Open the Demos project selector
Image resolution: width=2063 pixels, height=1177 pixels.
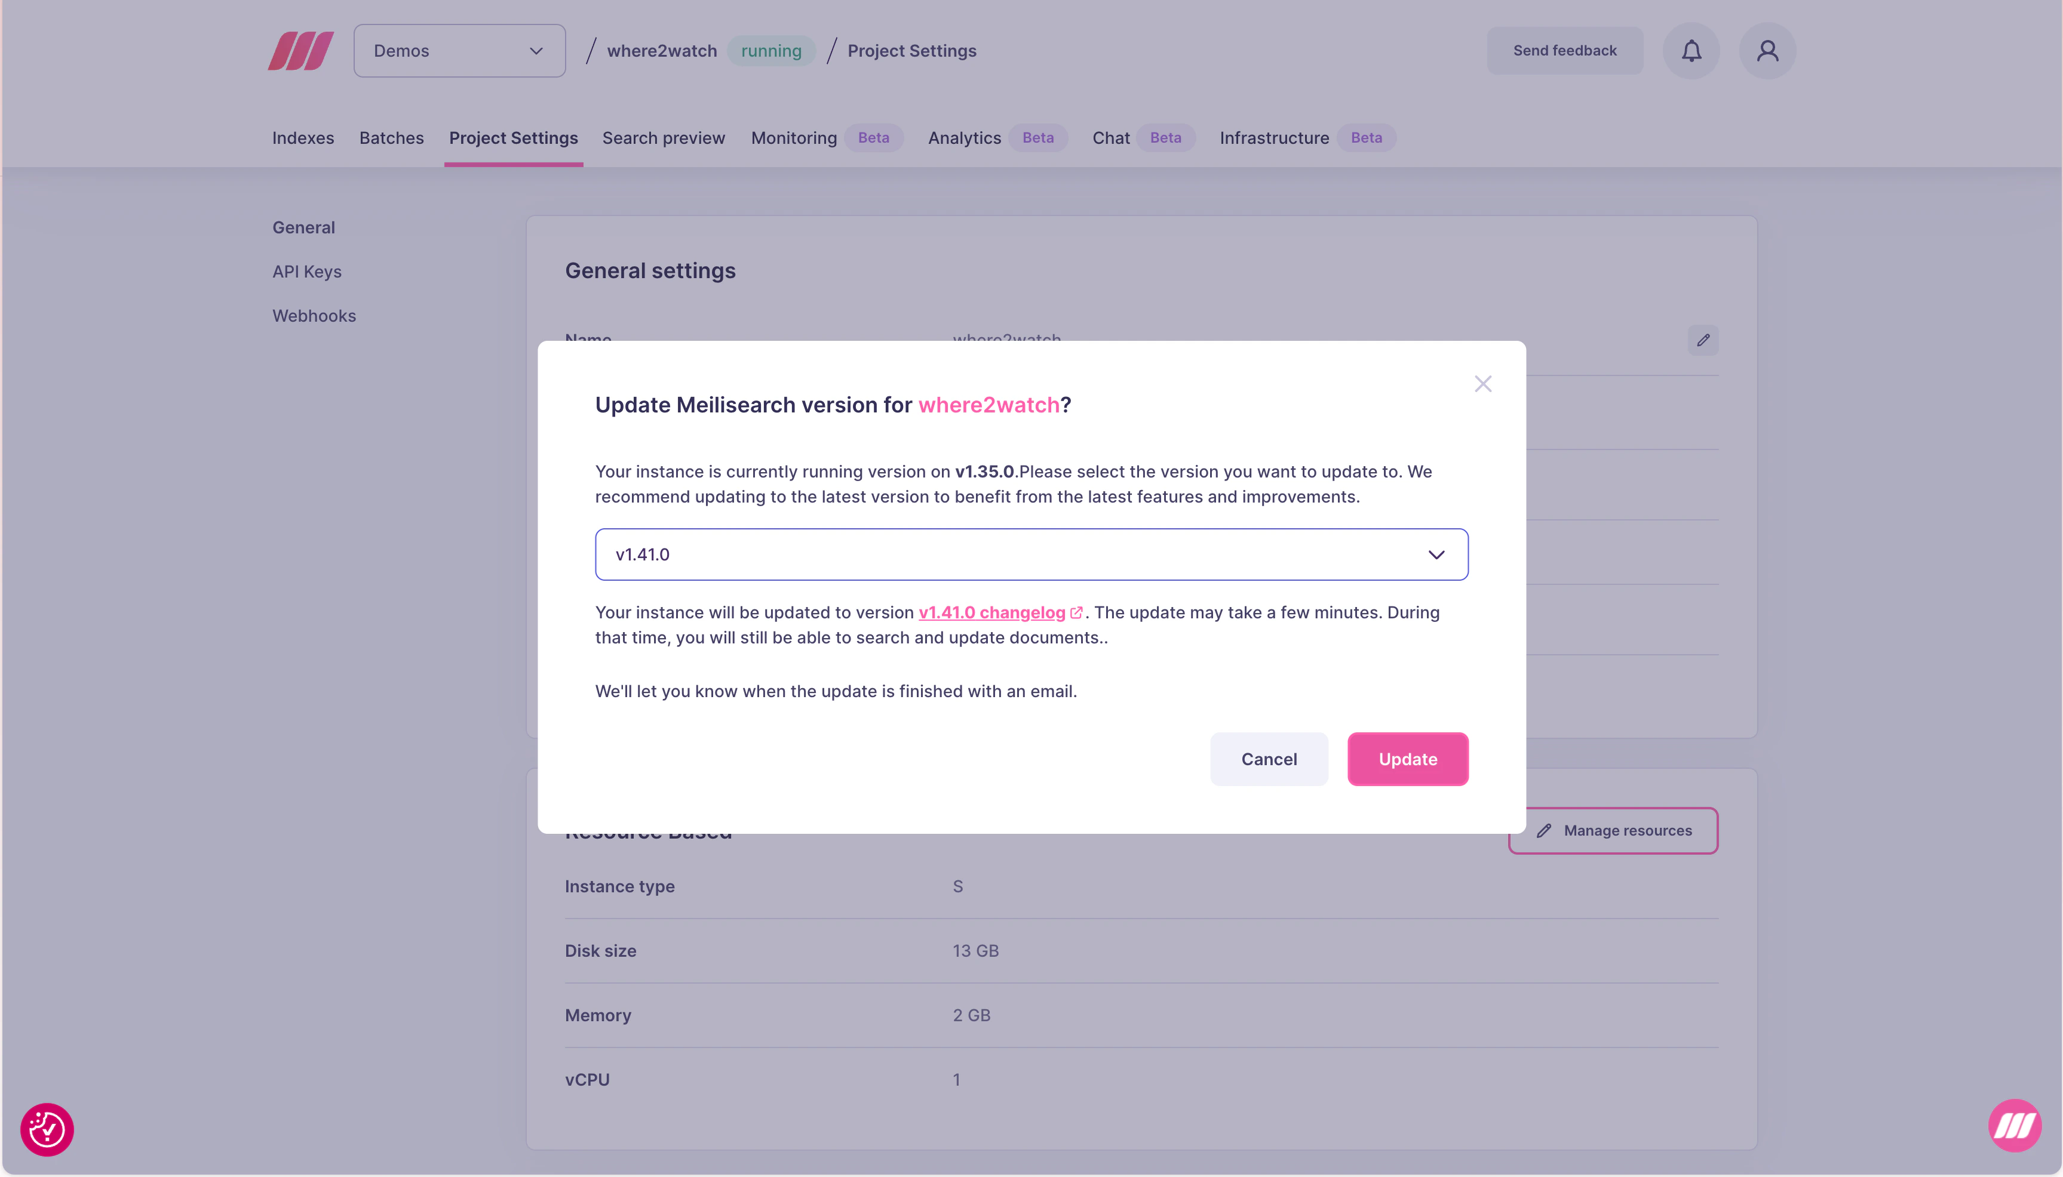(459, 50)
